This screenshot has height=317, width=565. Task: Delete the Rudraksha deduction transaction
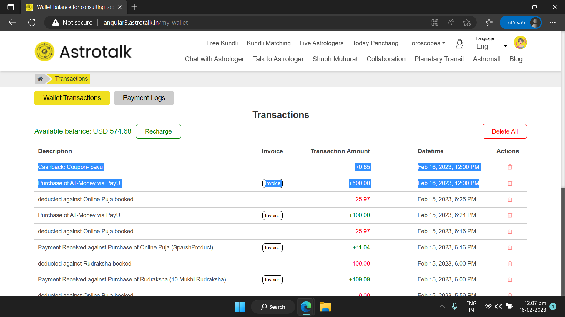tap(510, 264)
